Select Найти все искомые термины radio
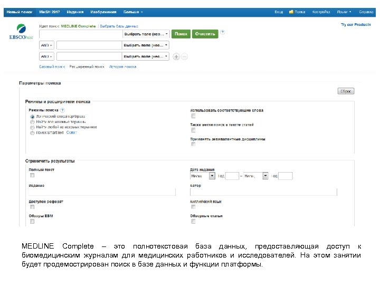The height and width of the screenshot is (285, 380). pos(32,122)
